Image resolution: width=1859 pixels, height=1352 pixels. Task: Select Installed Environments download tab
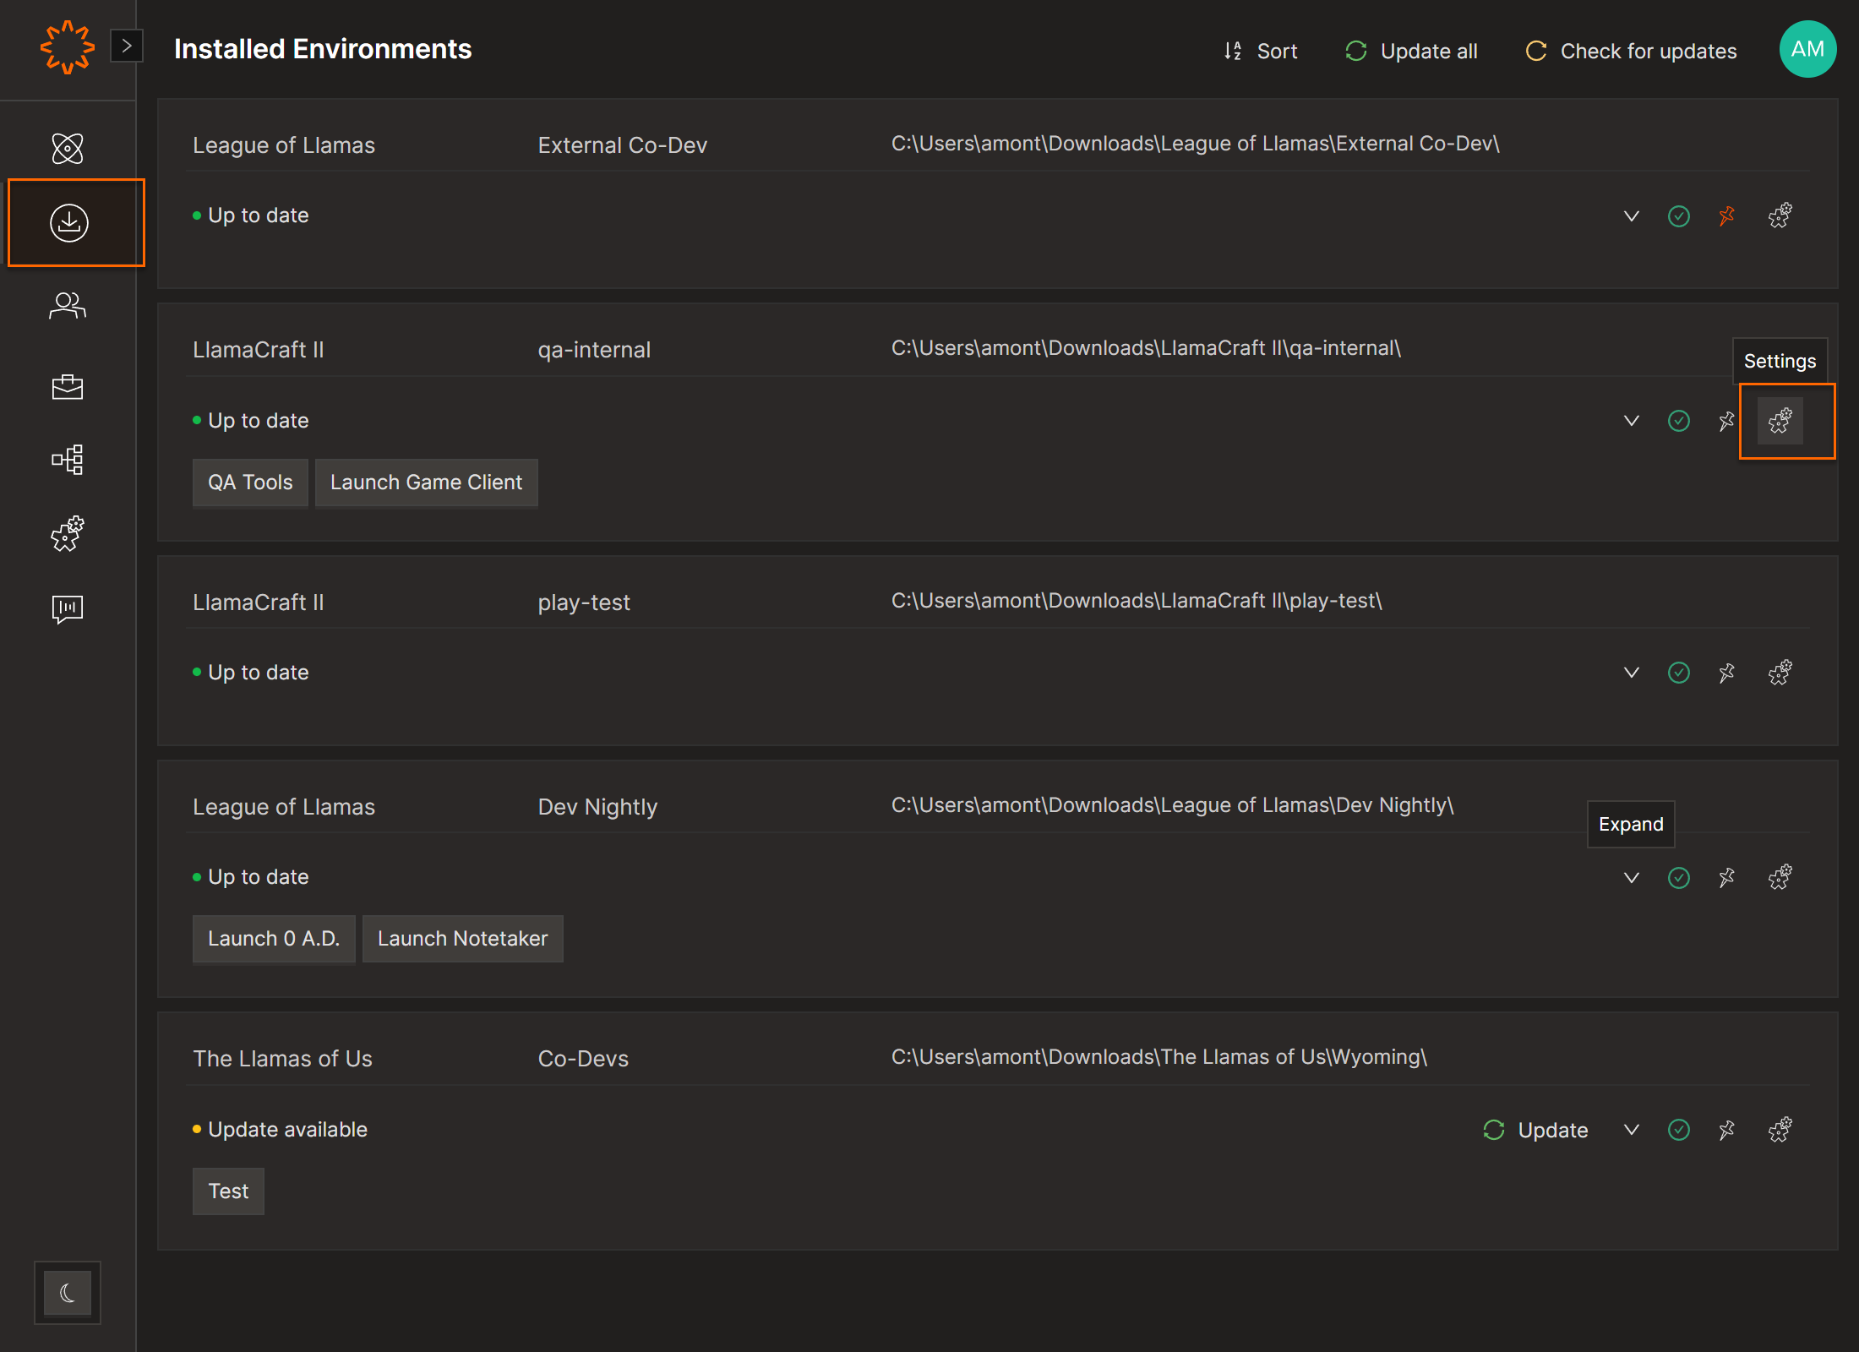pyautogui.click(x=69, y=223)
